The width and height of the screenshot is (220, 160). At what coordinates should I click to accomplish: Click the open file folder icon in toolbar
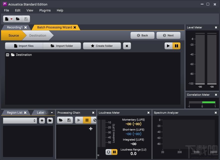click(18, 19)
